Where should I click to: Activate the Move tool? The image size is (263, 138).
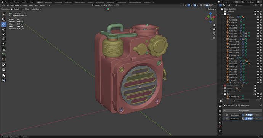pos(4,24)
